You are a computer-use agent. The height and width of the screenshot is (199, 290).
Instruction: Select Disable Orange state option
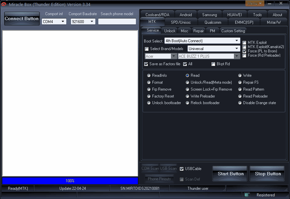(240, 103)
